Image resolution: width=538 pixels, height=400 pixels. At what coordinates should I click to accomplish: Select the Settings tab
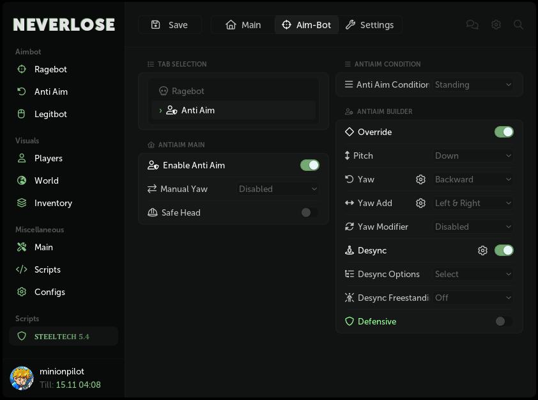[x=371, y=25]
